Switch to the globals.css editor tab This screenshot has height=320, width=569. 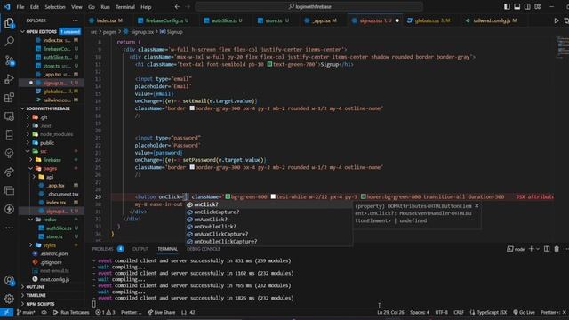(429, 20)
